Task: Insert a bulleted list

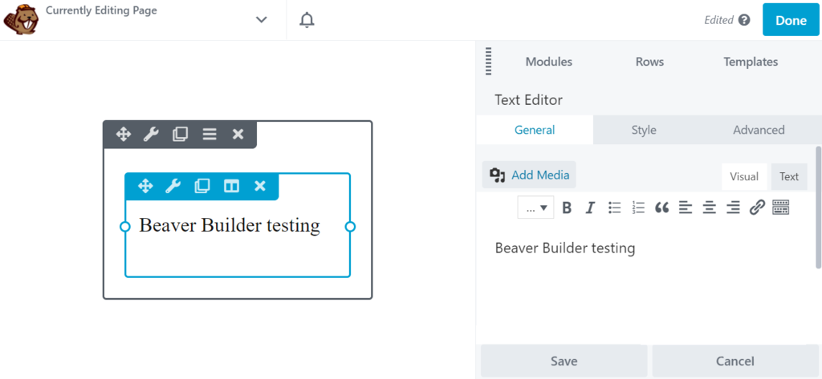Action: pos(614,208)
